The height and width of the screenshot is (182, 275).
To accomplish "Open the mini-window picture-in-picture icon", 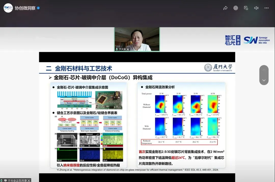I will pos(246,8).
